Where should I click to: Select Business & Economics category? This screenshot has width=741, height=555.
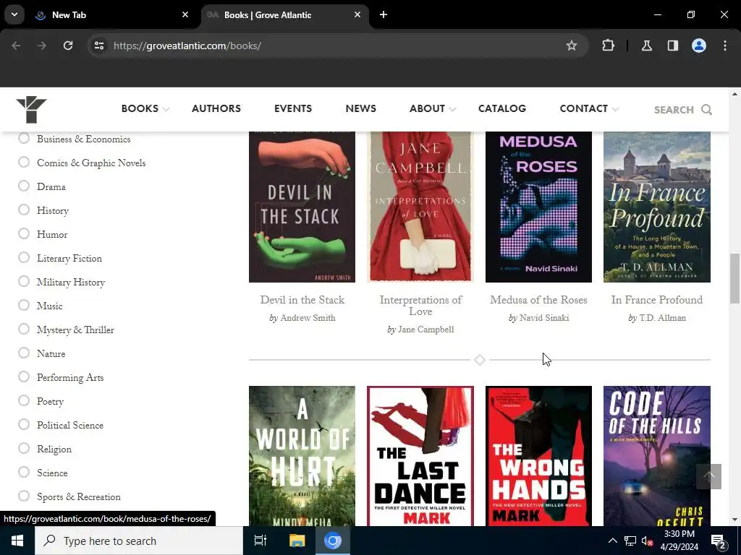tap(24, 138)
